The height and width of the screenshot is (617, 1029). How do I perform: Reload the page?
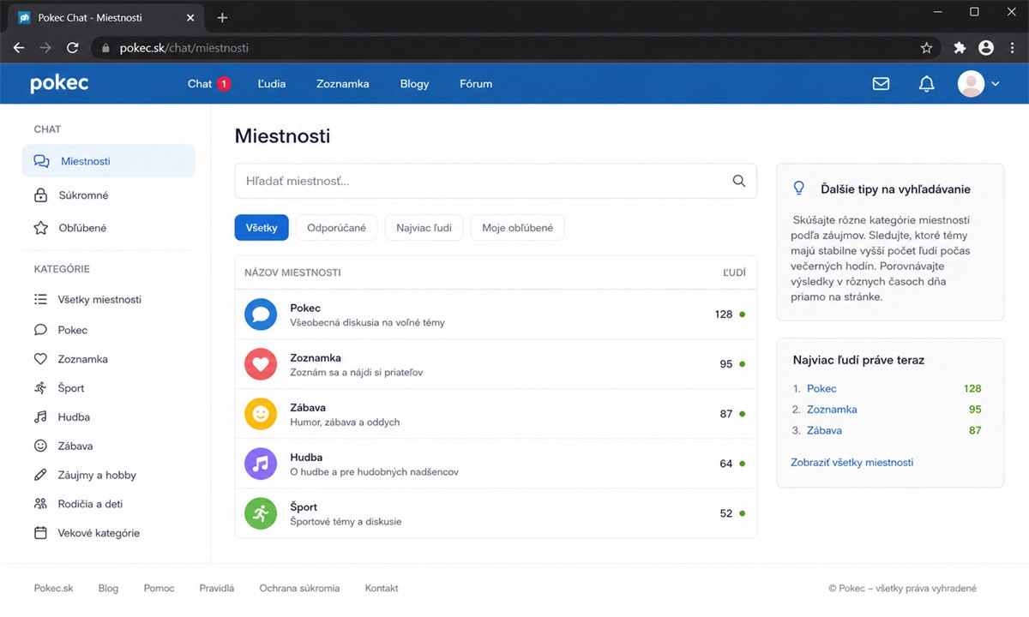tap(72, 48)
